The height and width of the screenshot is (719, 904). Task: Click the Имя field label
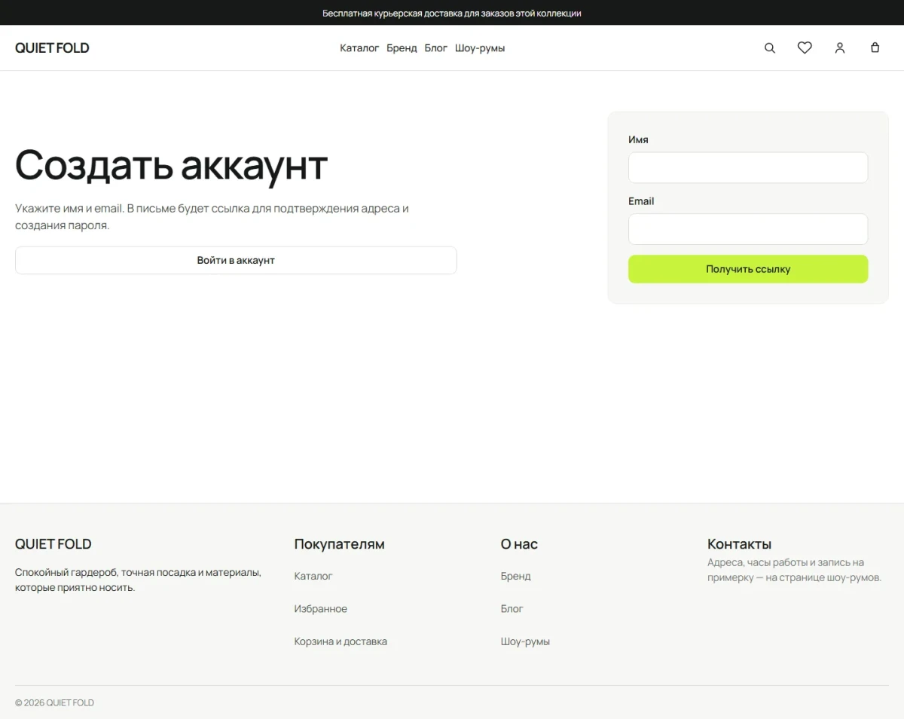click(x=638, y=140)
